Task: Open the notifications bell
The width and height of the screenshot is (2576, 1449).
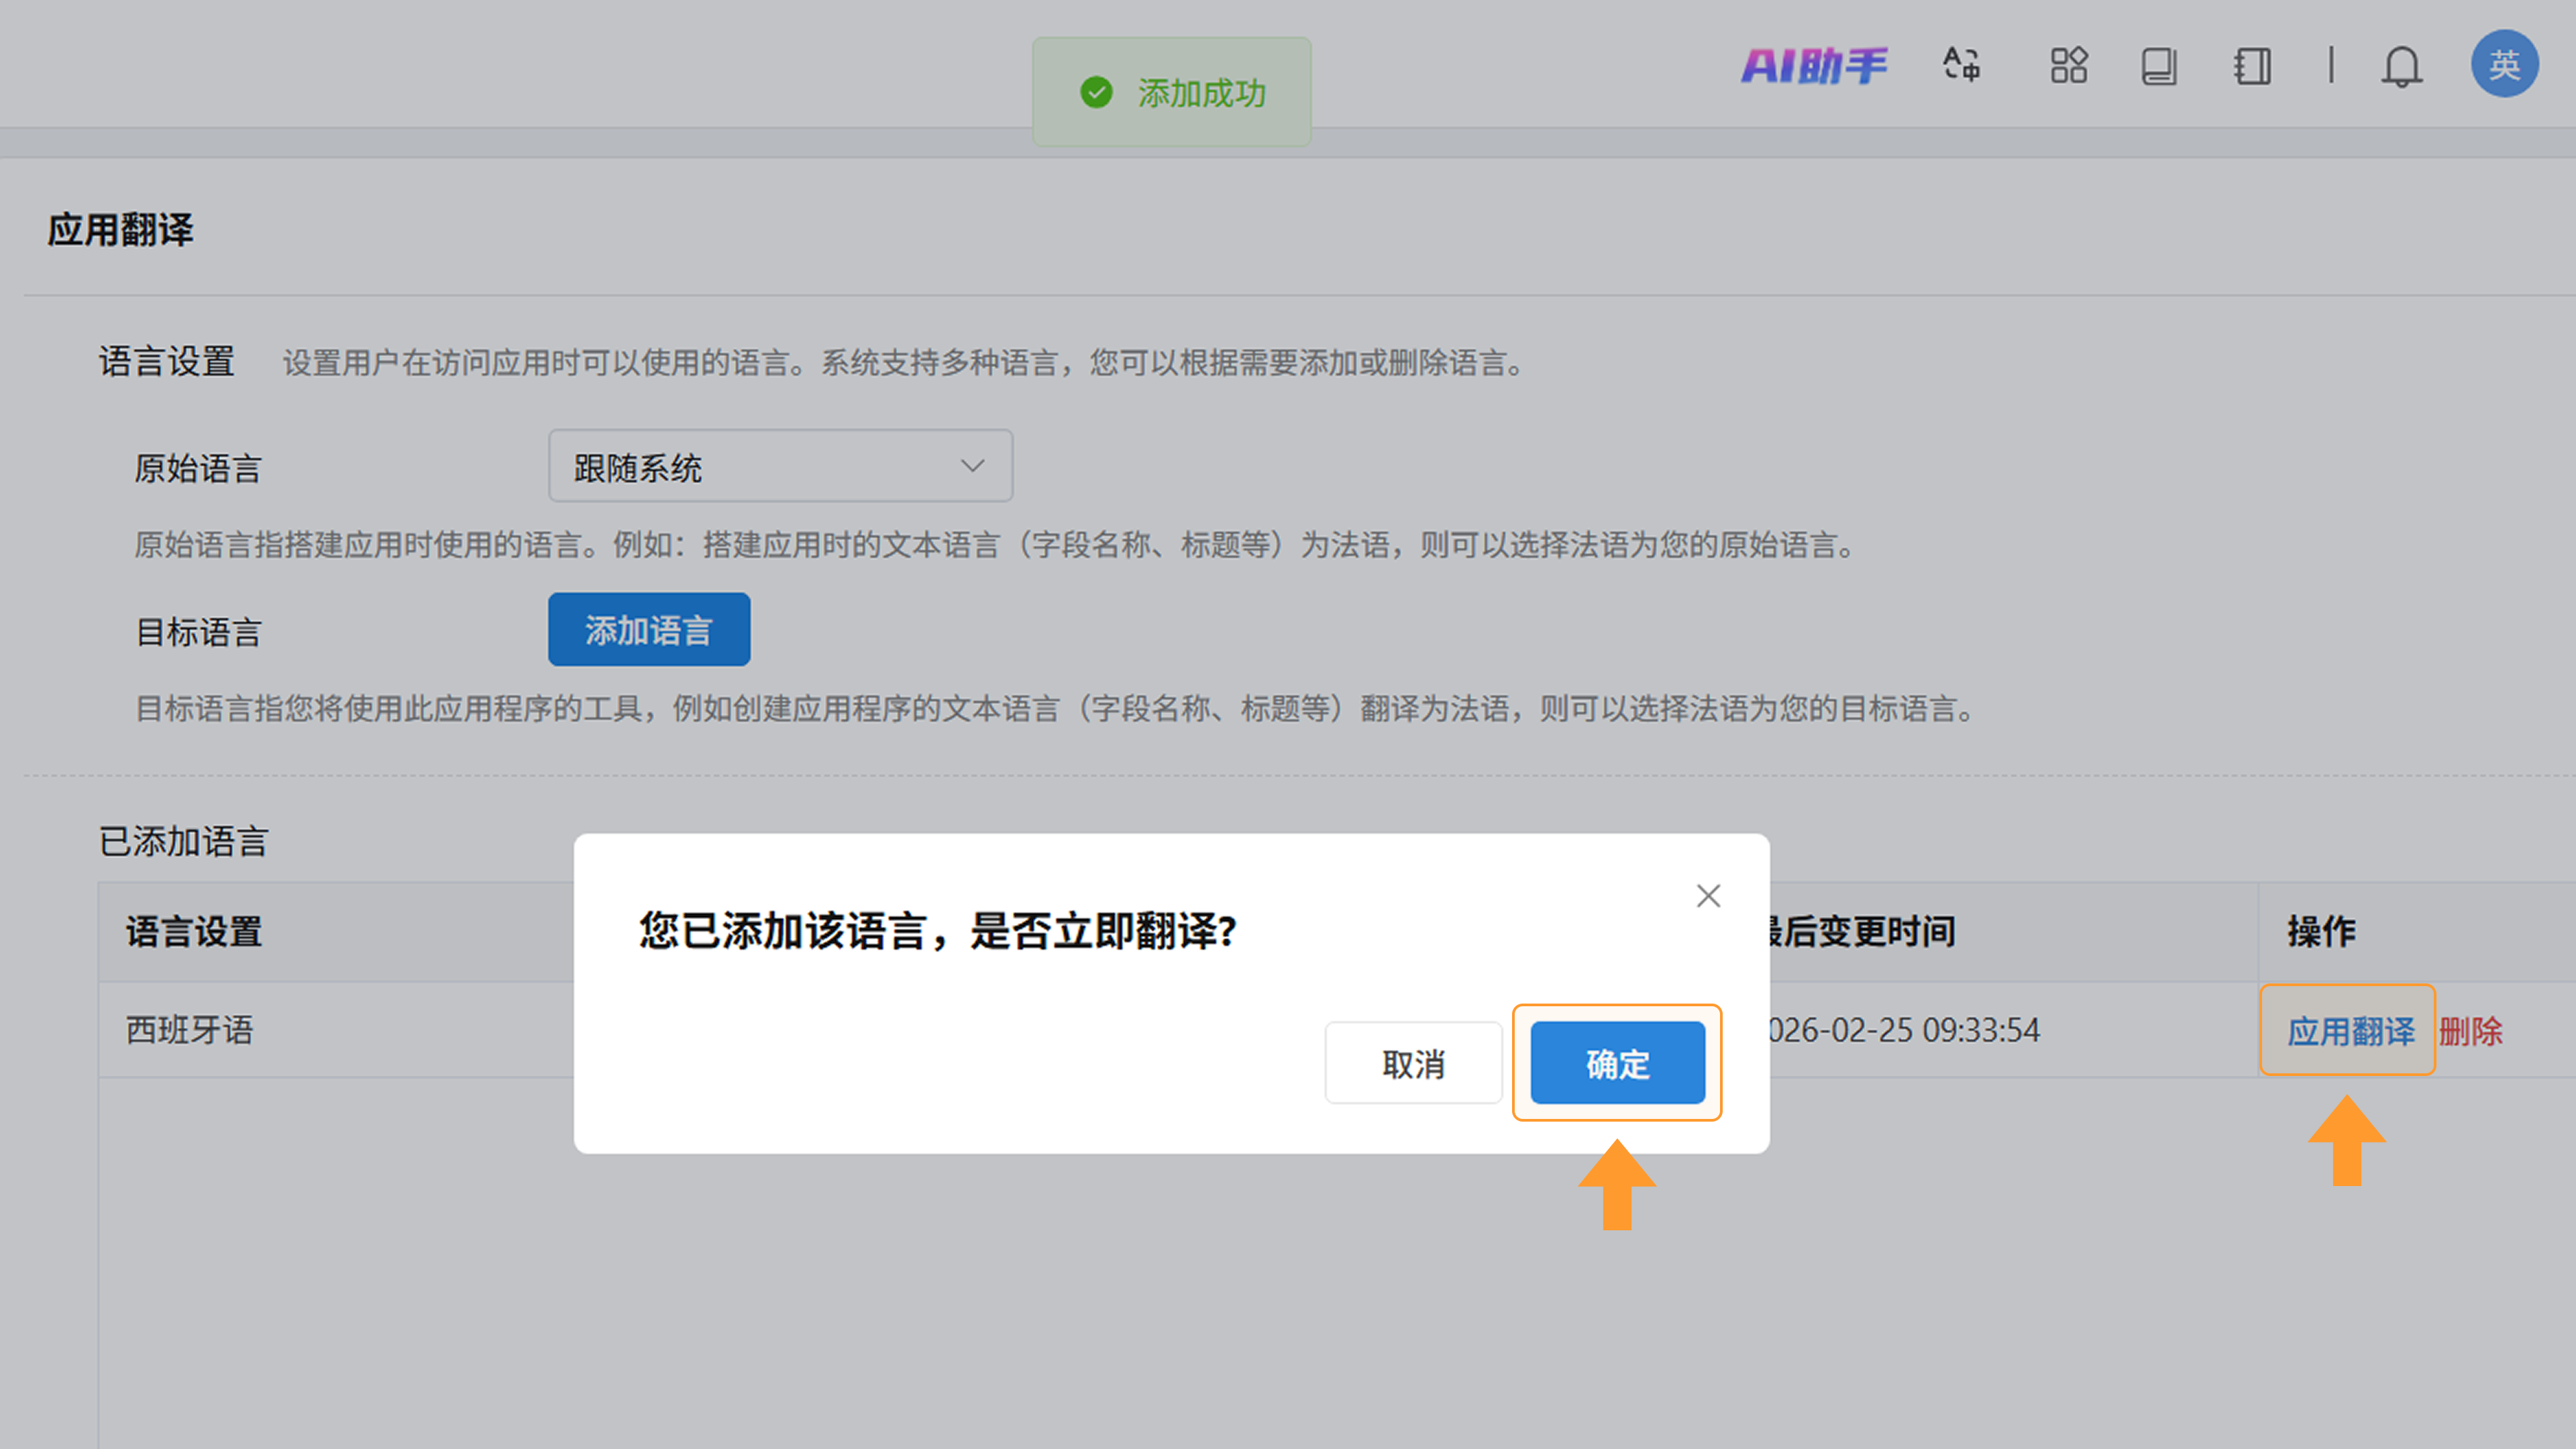Action: pos(2401,66)
